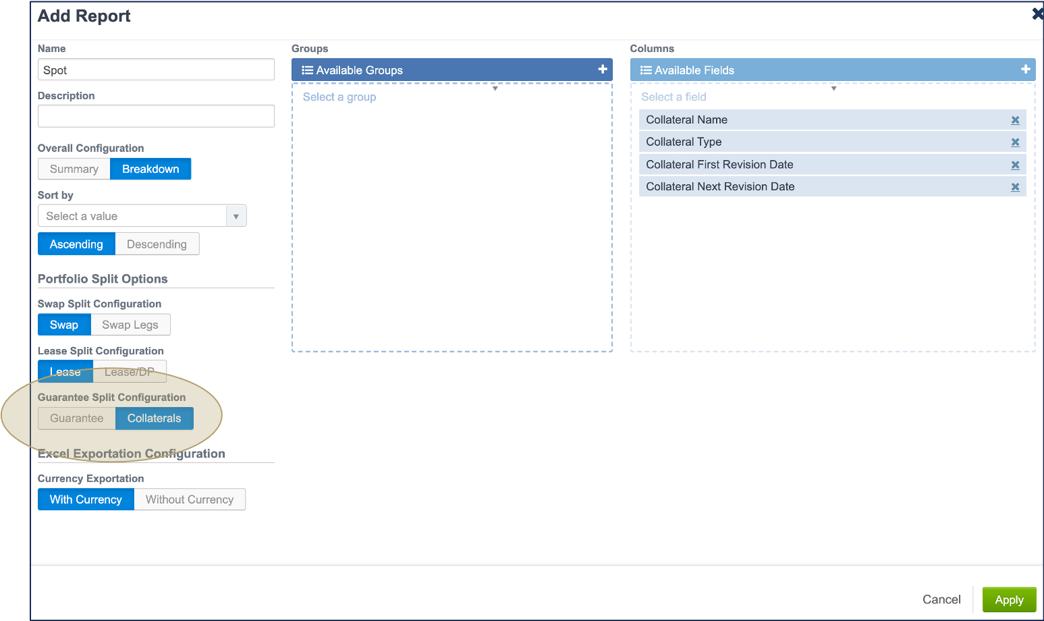Click the list icon beside Available Groups
The image size is (1044, 621).
307,70
